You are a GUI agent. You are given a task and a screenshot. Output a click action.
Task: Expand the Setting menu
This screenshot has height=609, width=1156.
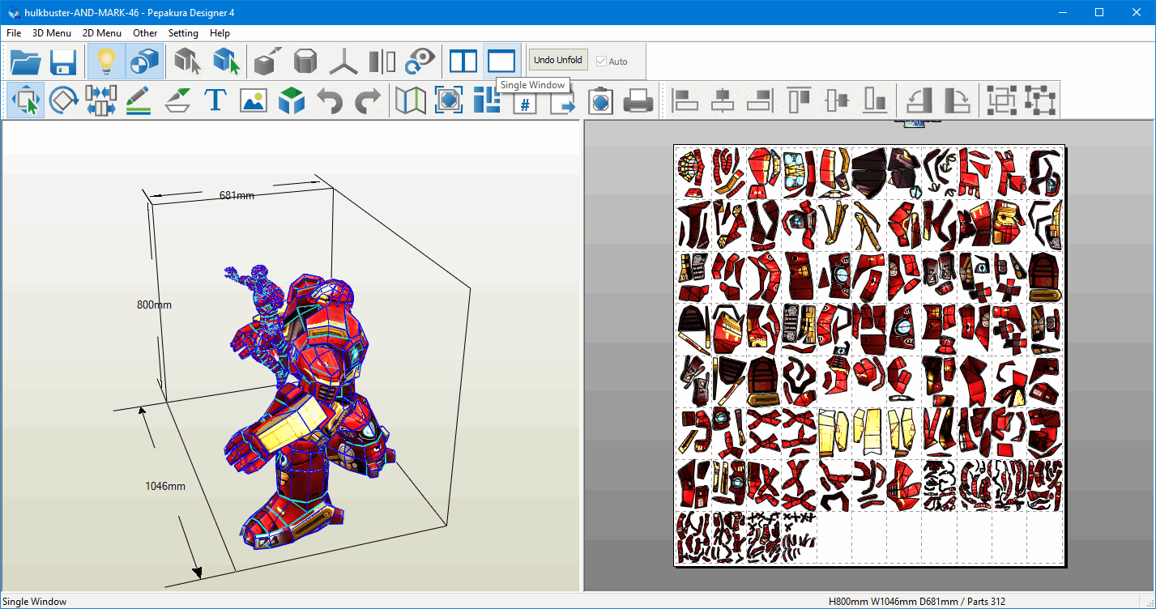[183, 33]
